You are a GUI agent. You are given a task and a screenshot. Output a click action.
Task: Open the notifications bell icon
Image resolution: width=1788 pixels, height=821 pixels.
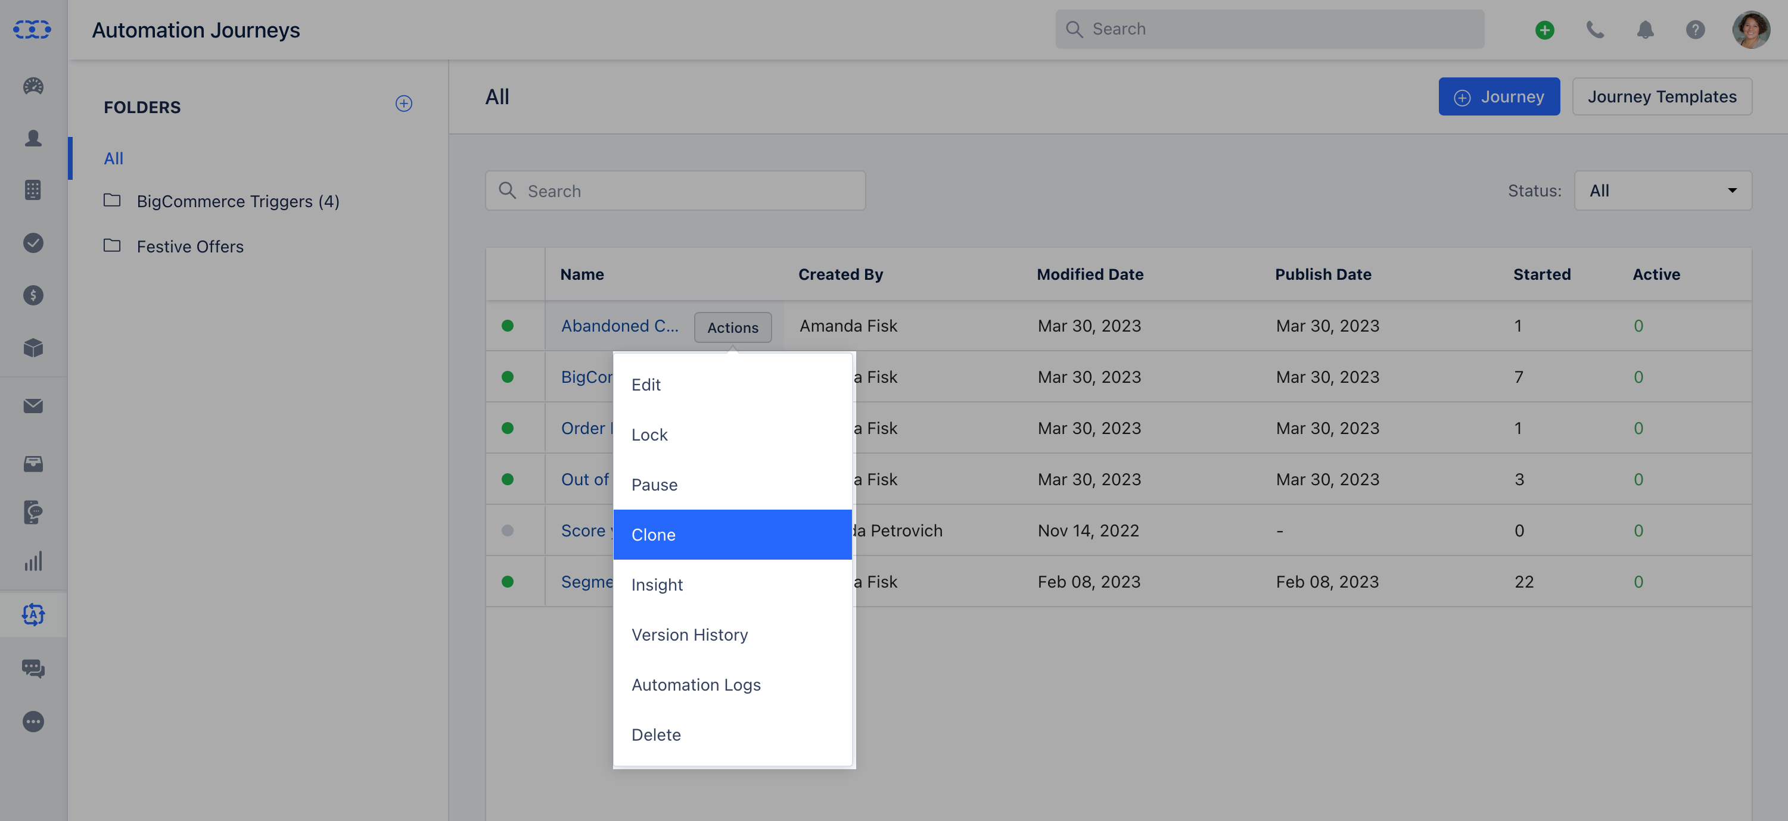tap(1645, 30)
